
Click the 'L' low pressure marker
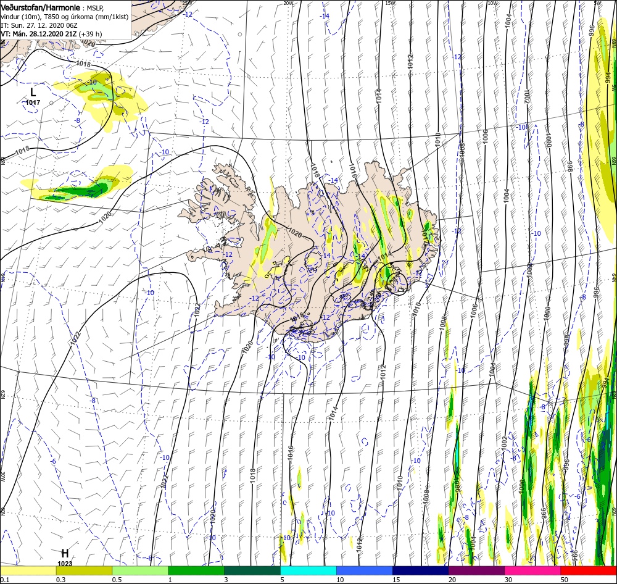click(33, 92)
